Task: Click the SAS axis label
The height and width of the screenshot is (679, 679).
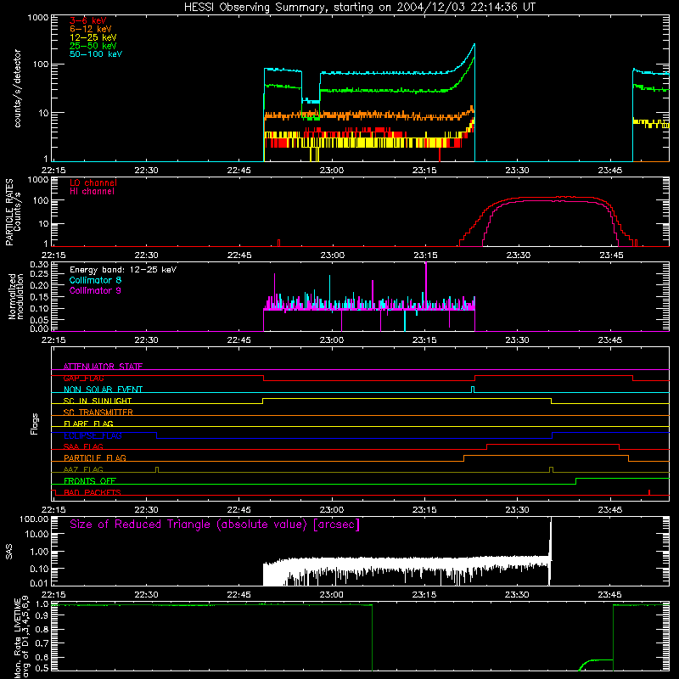Action: pos(8,552)
